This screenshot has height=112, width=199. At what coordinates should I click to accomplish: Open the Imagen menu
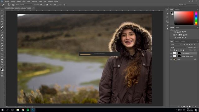pyautogui.click(x=19, y=2)
